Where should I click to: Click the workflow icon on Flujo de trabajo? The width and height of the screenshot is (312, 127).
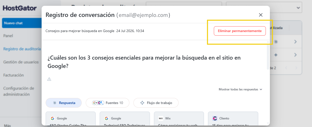(x=142, y=103)
